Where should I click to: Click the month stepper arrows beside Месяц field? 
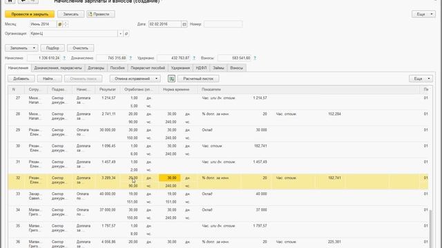[66, 24]
